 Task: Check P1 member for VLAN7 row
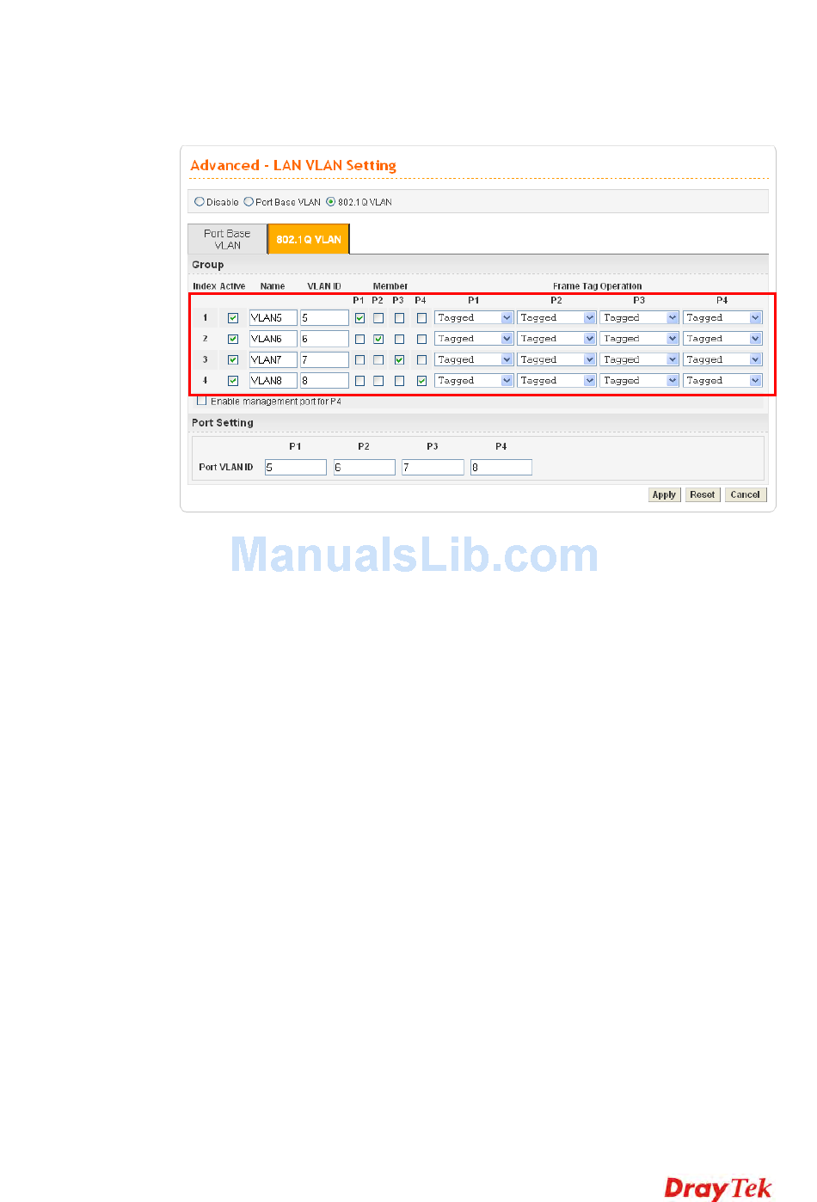click(x=360, y=359)
